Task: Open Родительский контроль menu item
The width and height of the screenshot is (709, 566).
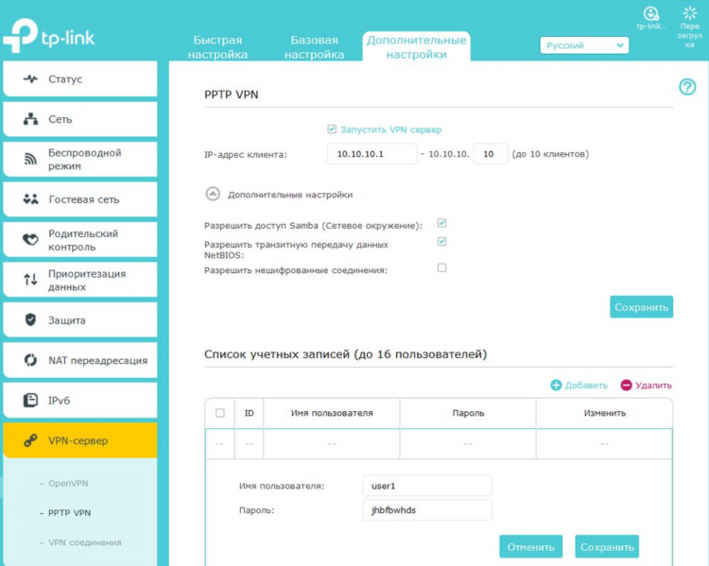Action: coord(80,240)
